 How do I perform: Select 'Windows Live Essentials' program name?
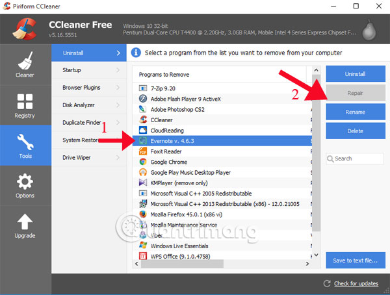(x=179, y=246)
